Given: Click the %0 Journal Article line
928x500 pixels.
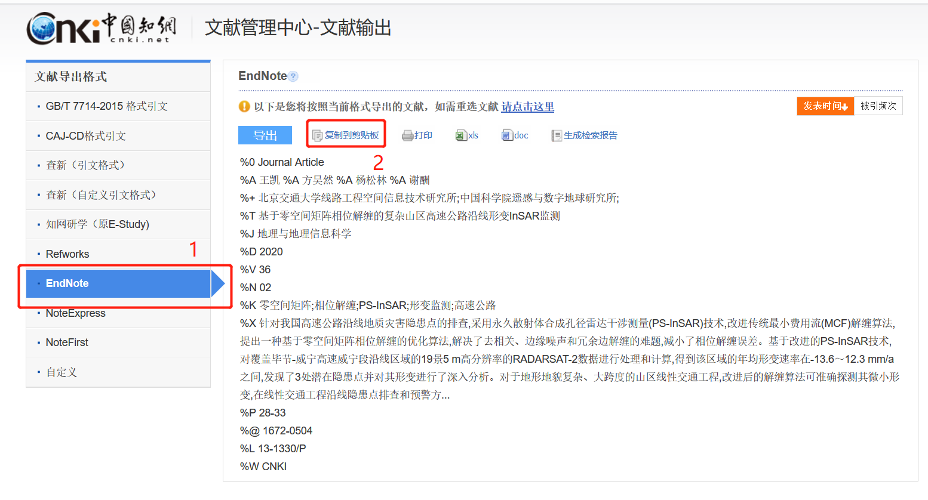Looking at the screenshot, I should pos(282,162).
